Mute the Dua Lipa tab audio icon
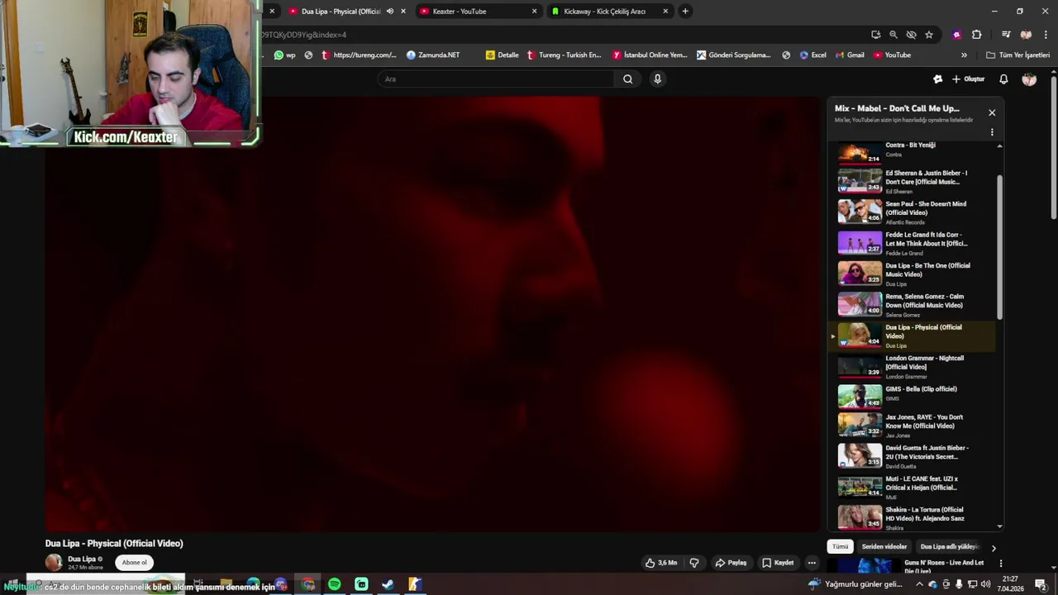 (390, 12)
